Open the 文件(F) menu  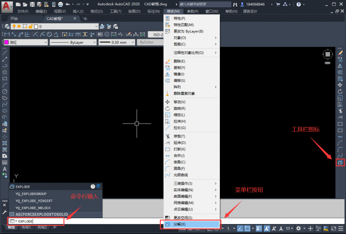tap(23, 11)
